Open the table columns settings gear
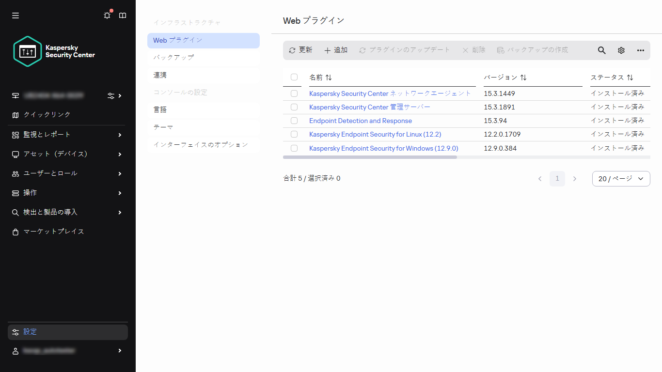The height and width of the screenshot is (372, 662). (x=621, y=50)
